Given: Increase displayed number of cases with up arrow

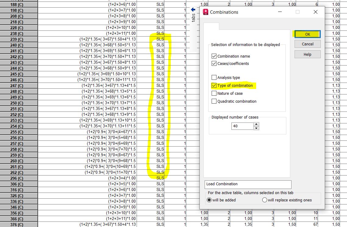Looking at the screenshot, I should [256, 124].
